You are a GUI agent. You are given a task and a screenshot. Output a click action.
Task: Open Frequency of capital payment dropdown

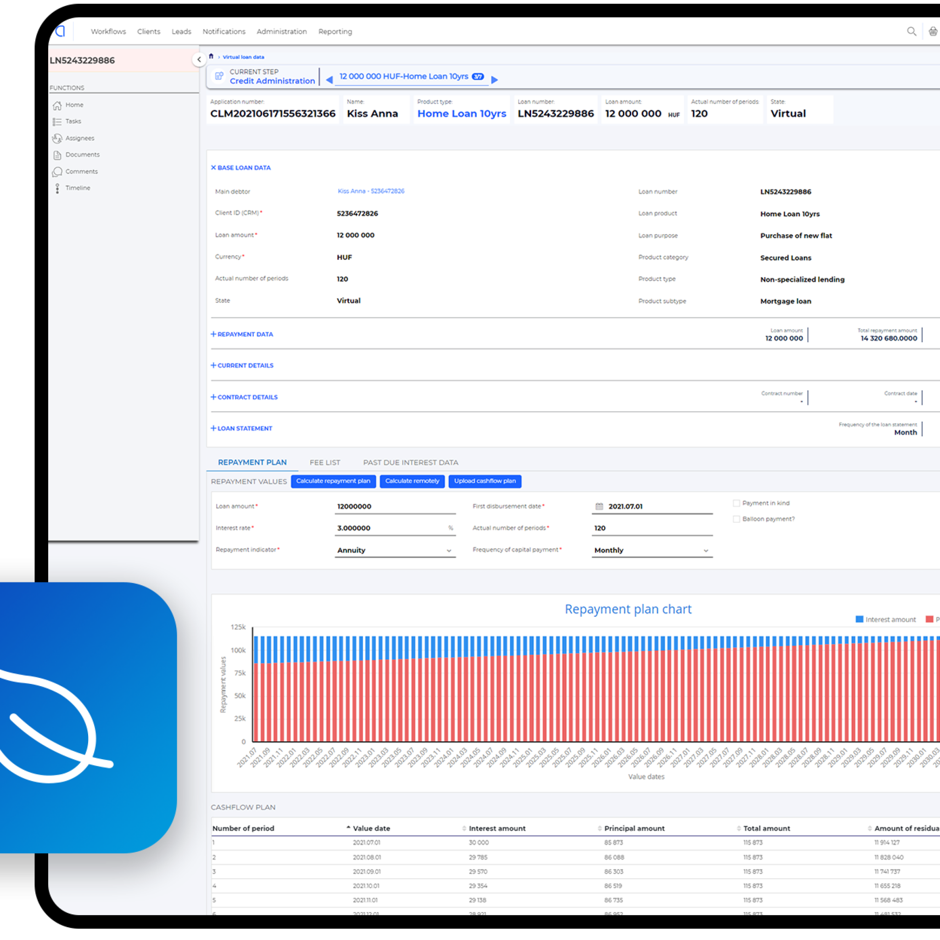pos(651,550)
